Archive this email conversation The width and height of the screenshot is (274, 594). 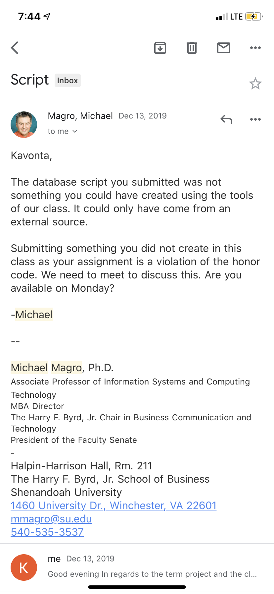[160, 48]
